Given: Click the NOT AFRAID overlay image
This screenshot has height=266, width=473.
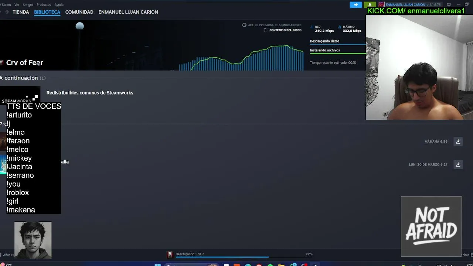Looking at the screenshot, I should [x=431, y=226].
